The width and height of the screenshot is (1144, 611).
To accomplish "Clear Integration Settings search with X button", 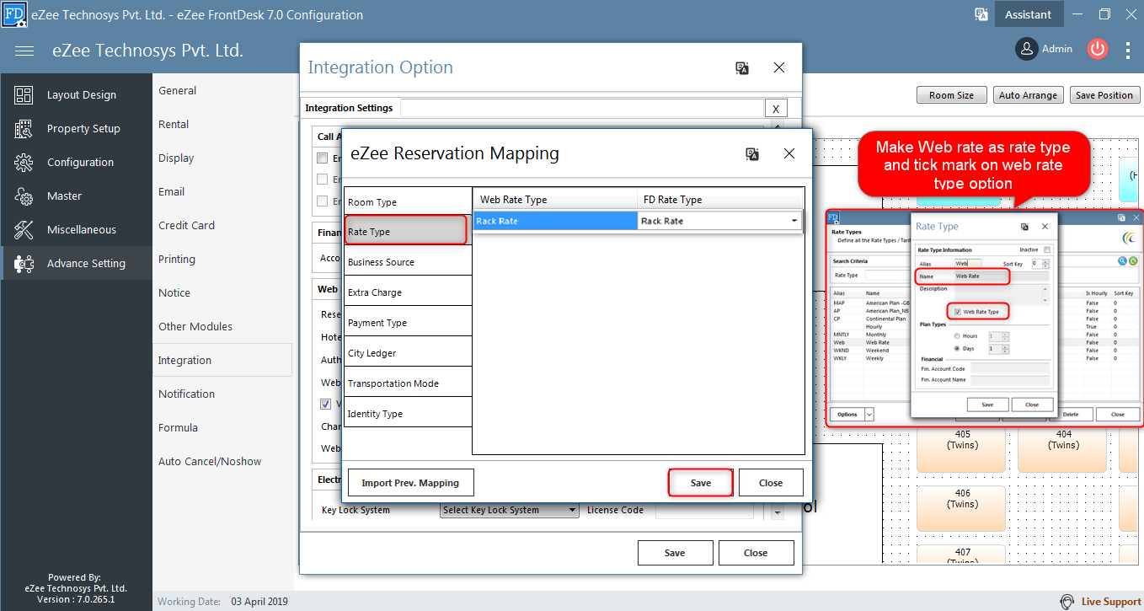I will click(776, 108).
